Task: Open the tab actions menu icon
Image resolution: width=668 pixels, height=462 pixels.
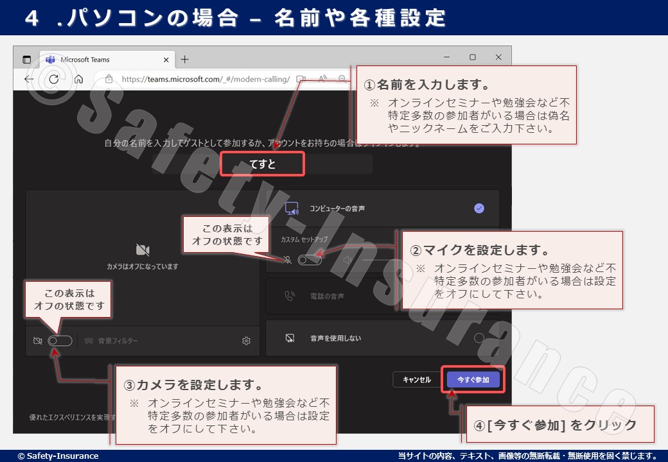Action: click(x=26, y=60)
